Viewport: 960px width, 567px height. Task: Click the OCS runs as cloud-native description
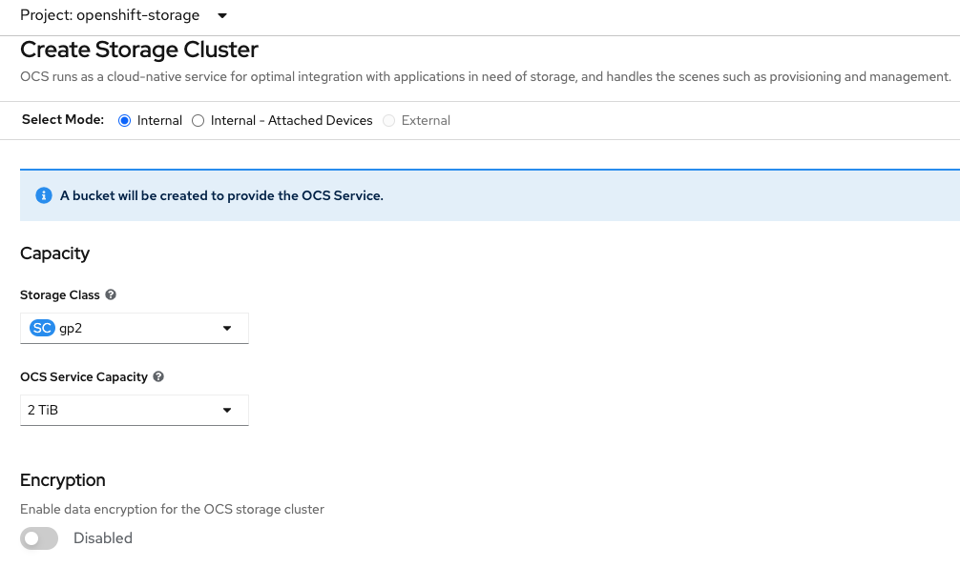[486, 77]
